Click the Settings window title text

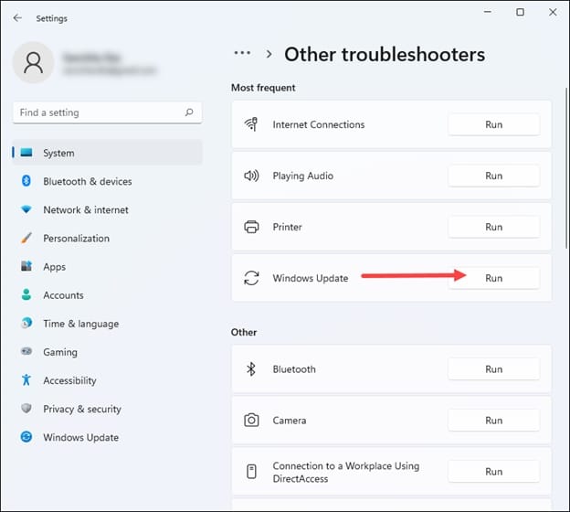pyautogui.click(x=52, y=18)
